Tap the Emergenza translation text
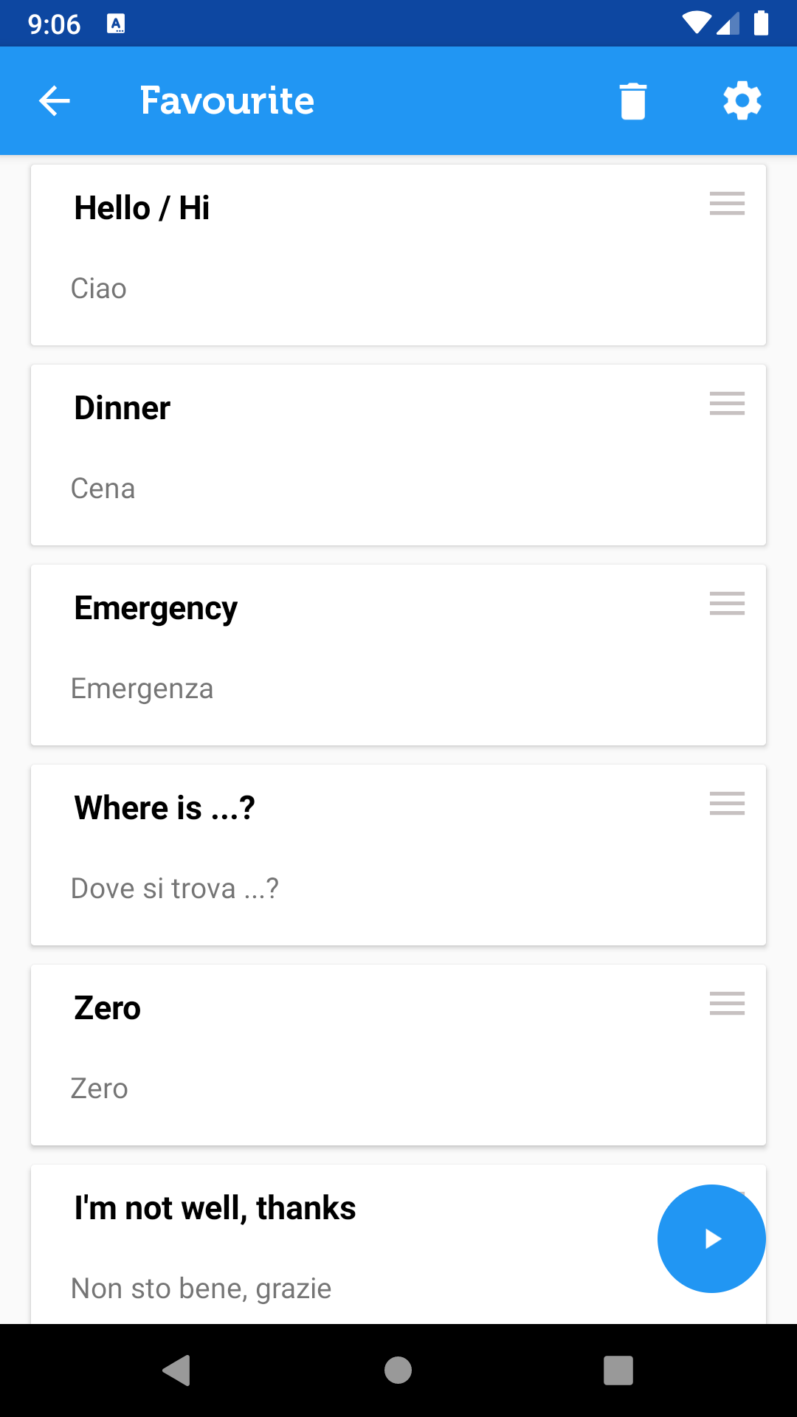Image resolution: width=797 pixels, height=1417 pixels. tap(142, 689)
